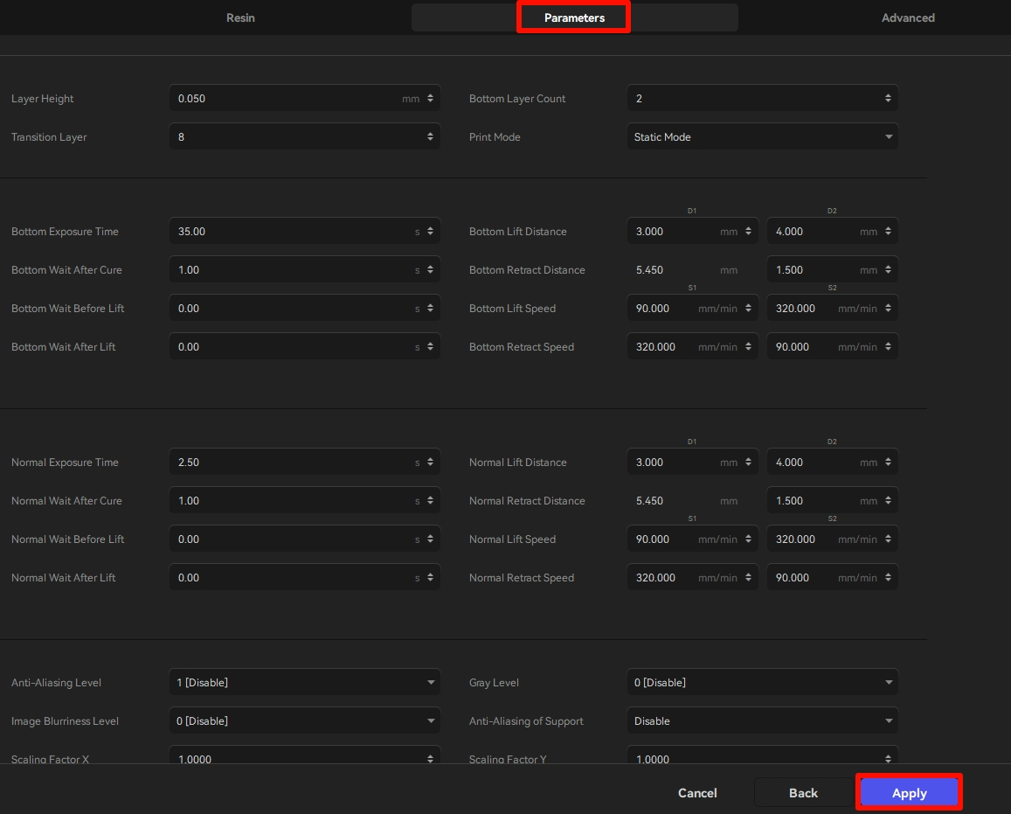Screen dimensions: 1011x814
Task: Click Bottom Exposure Time stepper arrows
Action: pyautogui.click(x=430, y=232)
